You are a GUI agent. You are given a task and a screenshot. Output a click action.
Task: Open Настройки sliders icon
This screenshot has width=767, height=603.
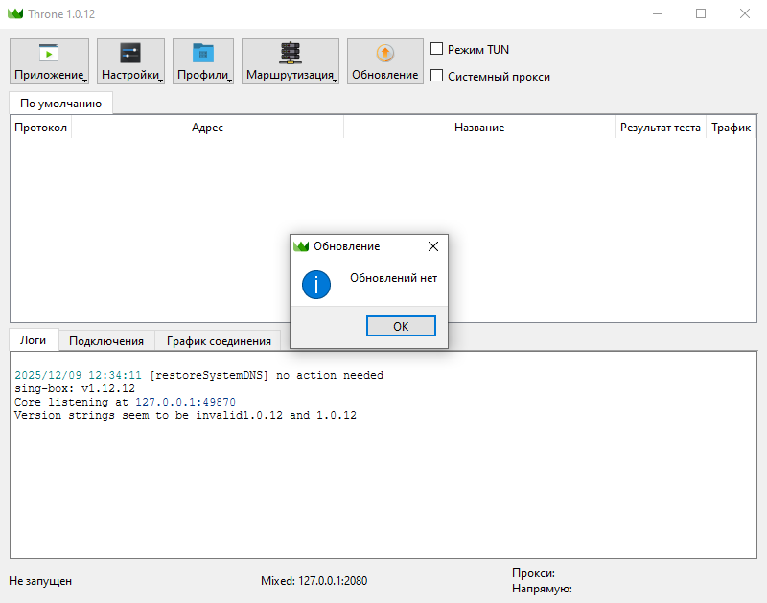(x=130, y=54)
